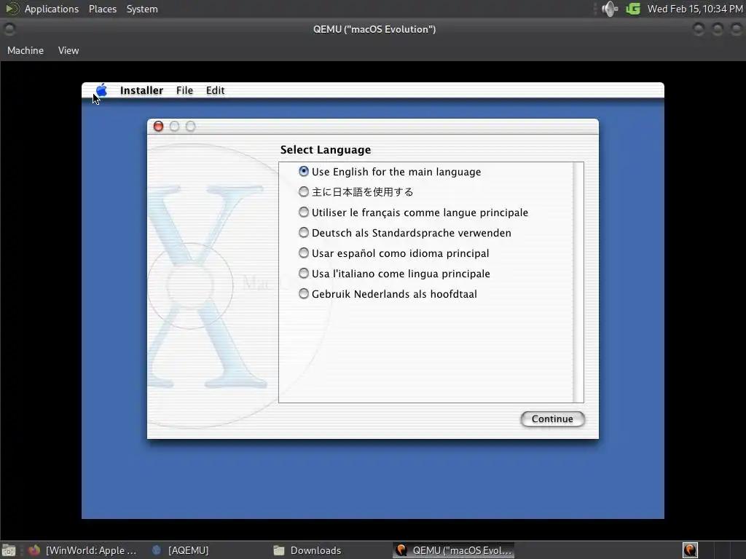Click the Downloads folder taskbar icon
The image size is (746, 559).
coord(279,550)
